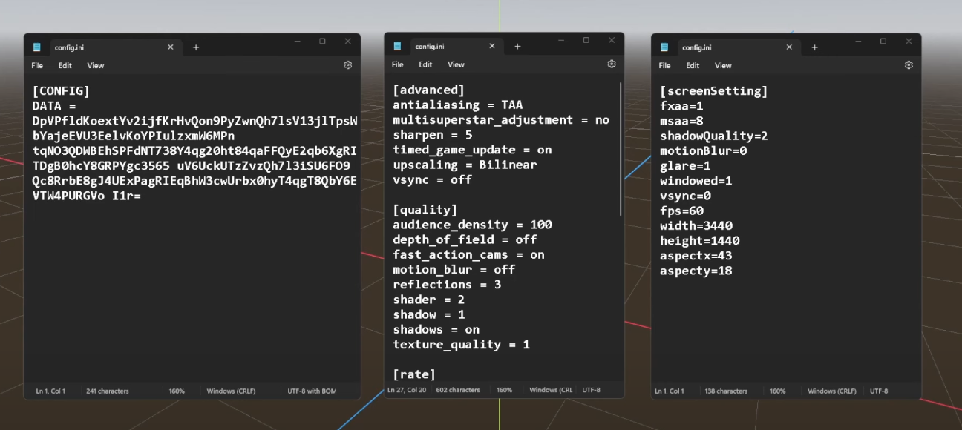Click the 602 characters count in middle status bar
The image size is (962, 430).
458,389
